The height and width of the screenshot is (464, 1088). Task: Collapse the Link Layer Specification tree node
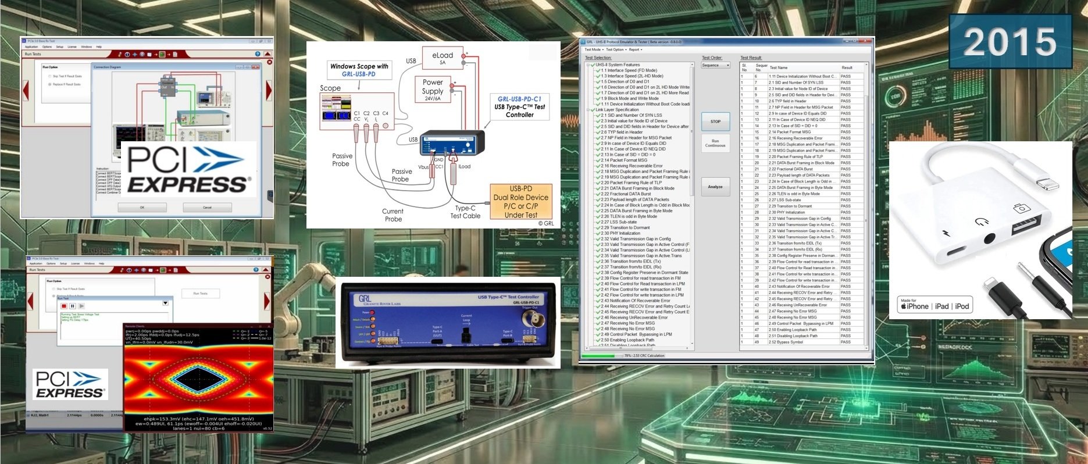click(589, 110)
